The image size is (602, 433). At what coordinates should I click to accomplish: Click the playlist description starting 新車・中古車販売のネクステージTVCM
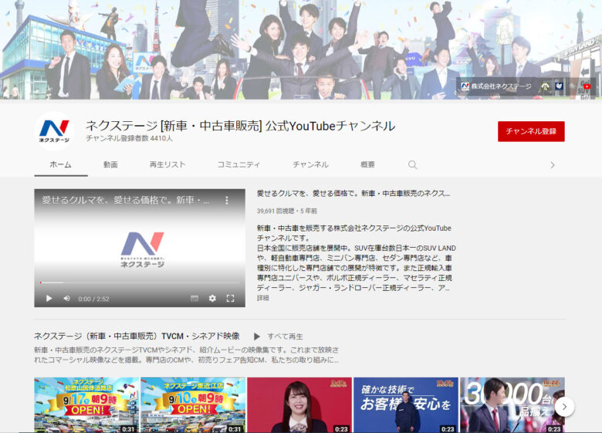187,355
